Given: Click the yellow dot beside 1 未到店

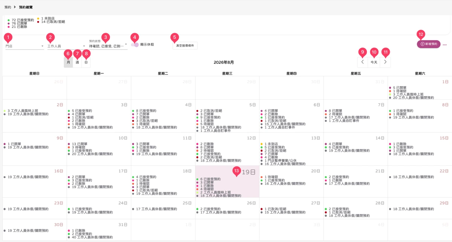Looking at the screenshot, I should click(38, 18).
